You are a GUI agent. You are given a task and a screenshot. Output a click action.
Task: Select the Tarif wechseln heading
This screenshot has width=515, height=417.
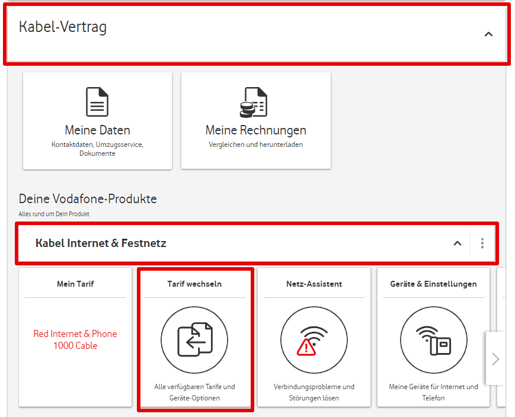pos(194,284)
